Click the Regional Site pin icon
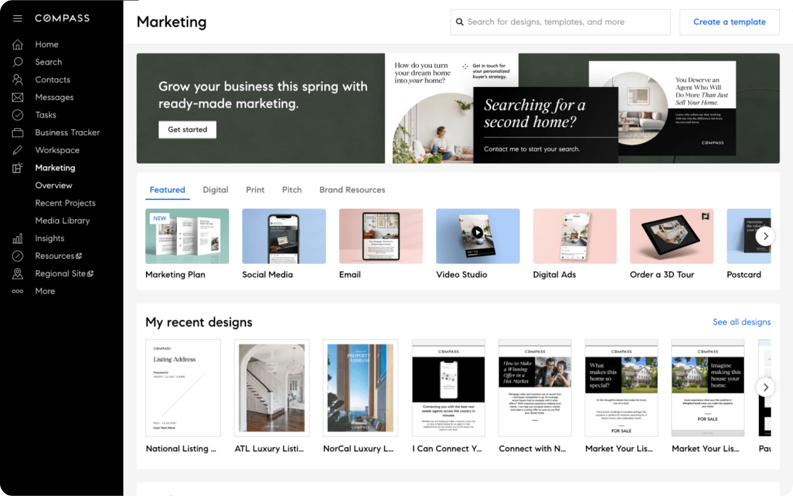Image resolution: width=793 pixels, height=496 pixels. (18, 274)
